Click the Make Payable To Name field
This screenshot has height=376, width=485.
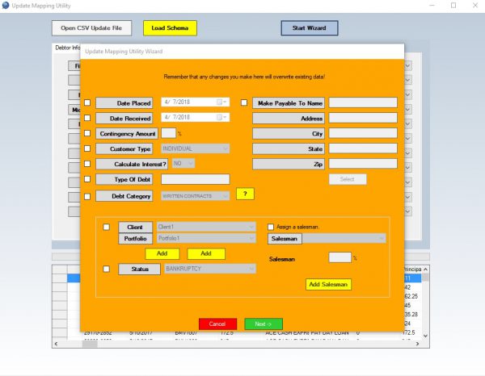click(363, 102)
